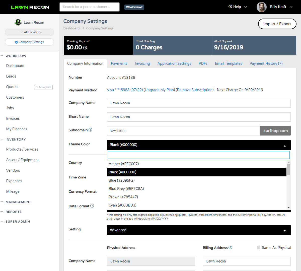Collapse the Theme Color dropdown
Viewport: 301px width, 271px height.
(x=284, y=145)
